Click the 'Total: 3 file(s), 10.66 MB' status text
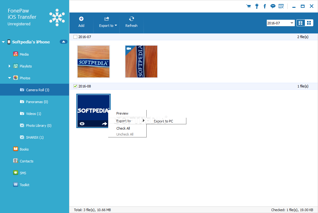 click(92, 210)
